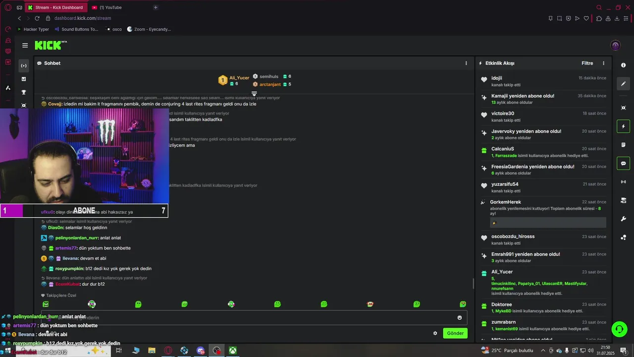
Task: Click roxypumpkin's username in chat
Action: click(69, 269)
